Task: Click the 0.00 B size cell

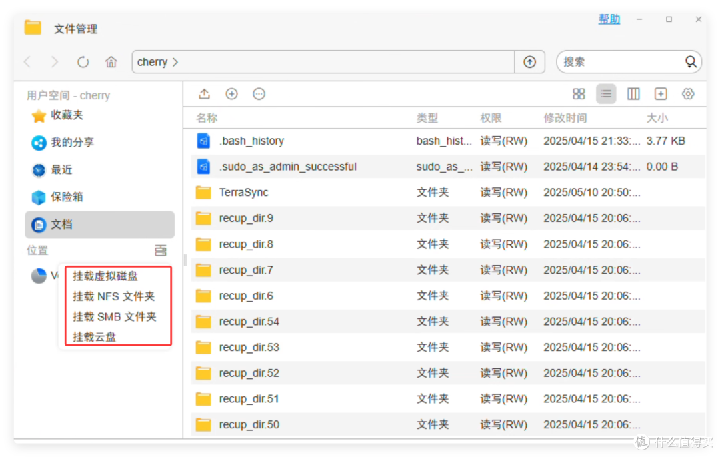Action: pos(662,167)
